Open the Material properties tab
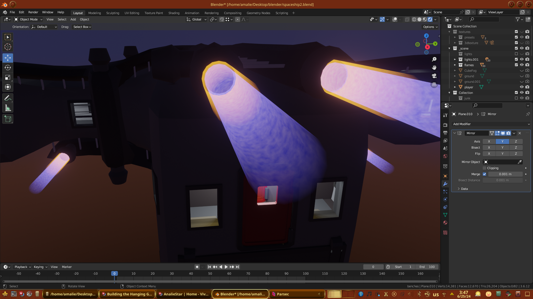This screenshot has height=299, width=533. pyautogui.click(x=445, y=223)
